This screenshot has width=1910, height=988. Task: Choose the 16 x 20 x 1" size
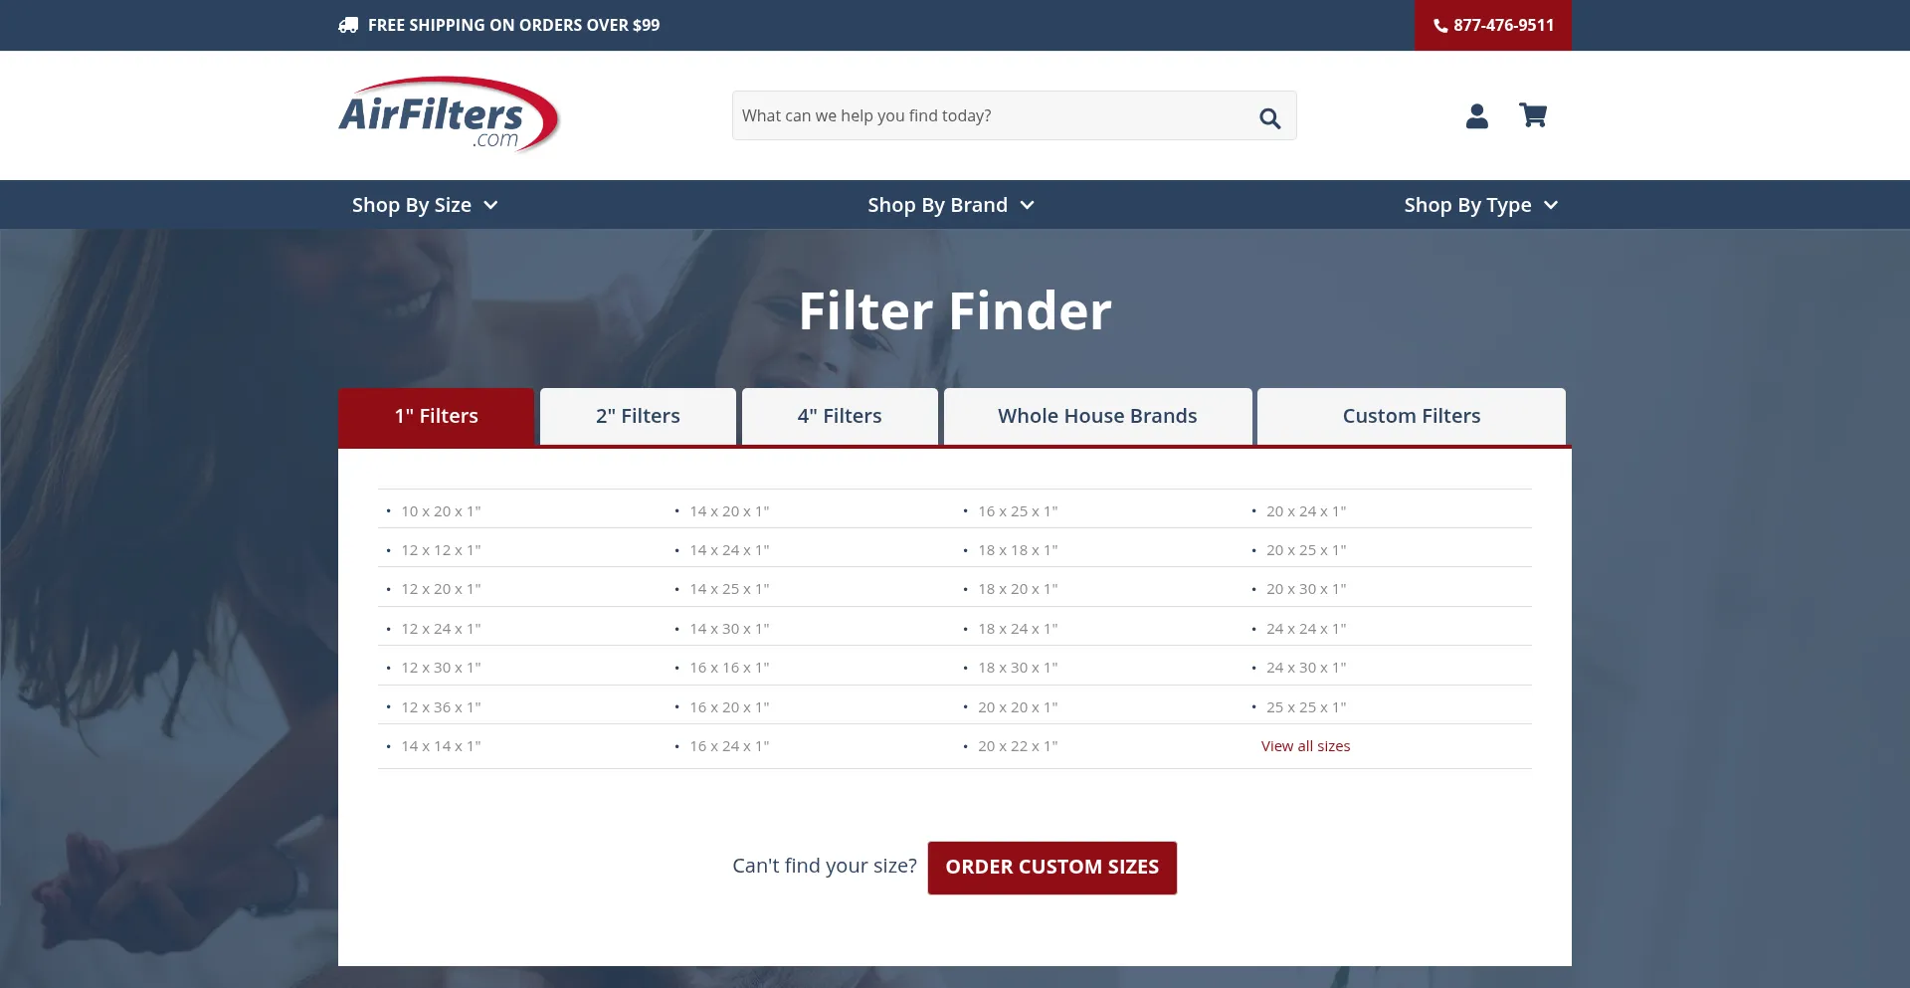tap(729, 707)
